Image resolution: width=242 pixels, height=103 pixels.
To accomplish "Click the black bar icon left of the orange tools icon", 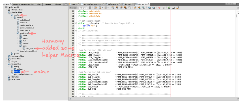I will (x=173, y=8).
